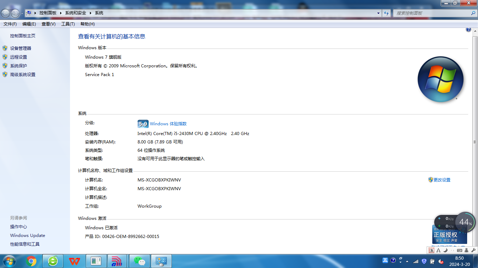Image resolution: width=478 pixels, height=268 pixels.
Task: Open the document viewer taskbar app
Action: [x=96, y=261]
